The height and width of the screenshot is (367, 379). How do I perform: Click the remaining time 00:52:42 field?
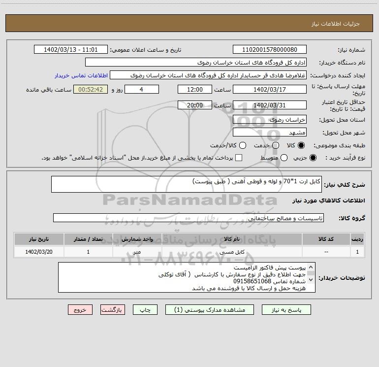coord(91,89)
